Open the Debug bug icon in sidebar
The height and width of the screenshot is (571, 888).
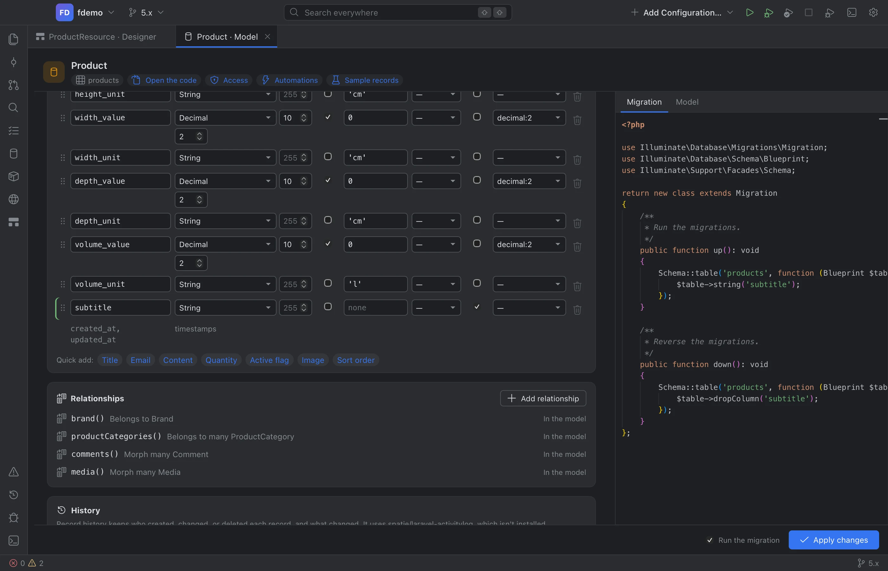(13, 517)
